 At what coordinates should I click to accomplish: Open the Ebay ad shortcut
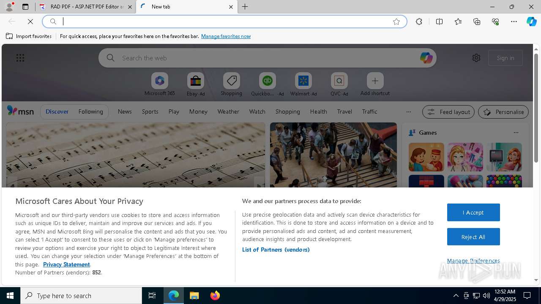pos(195,84)
